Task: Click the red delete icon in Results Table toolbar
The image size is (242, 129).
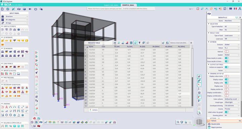Action: (127, 43)
